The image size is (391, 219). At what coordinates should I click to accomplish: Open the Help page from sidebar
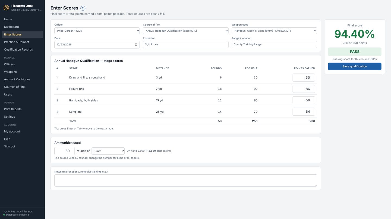click(x=22, y=139)
